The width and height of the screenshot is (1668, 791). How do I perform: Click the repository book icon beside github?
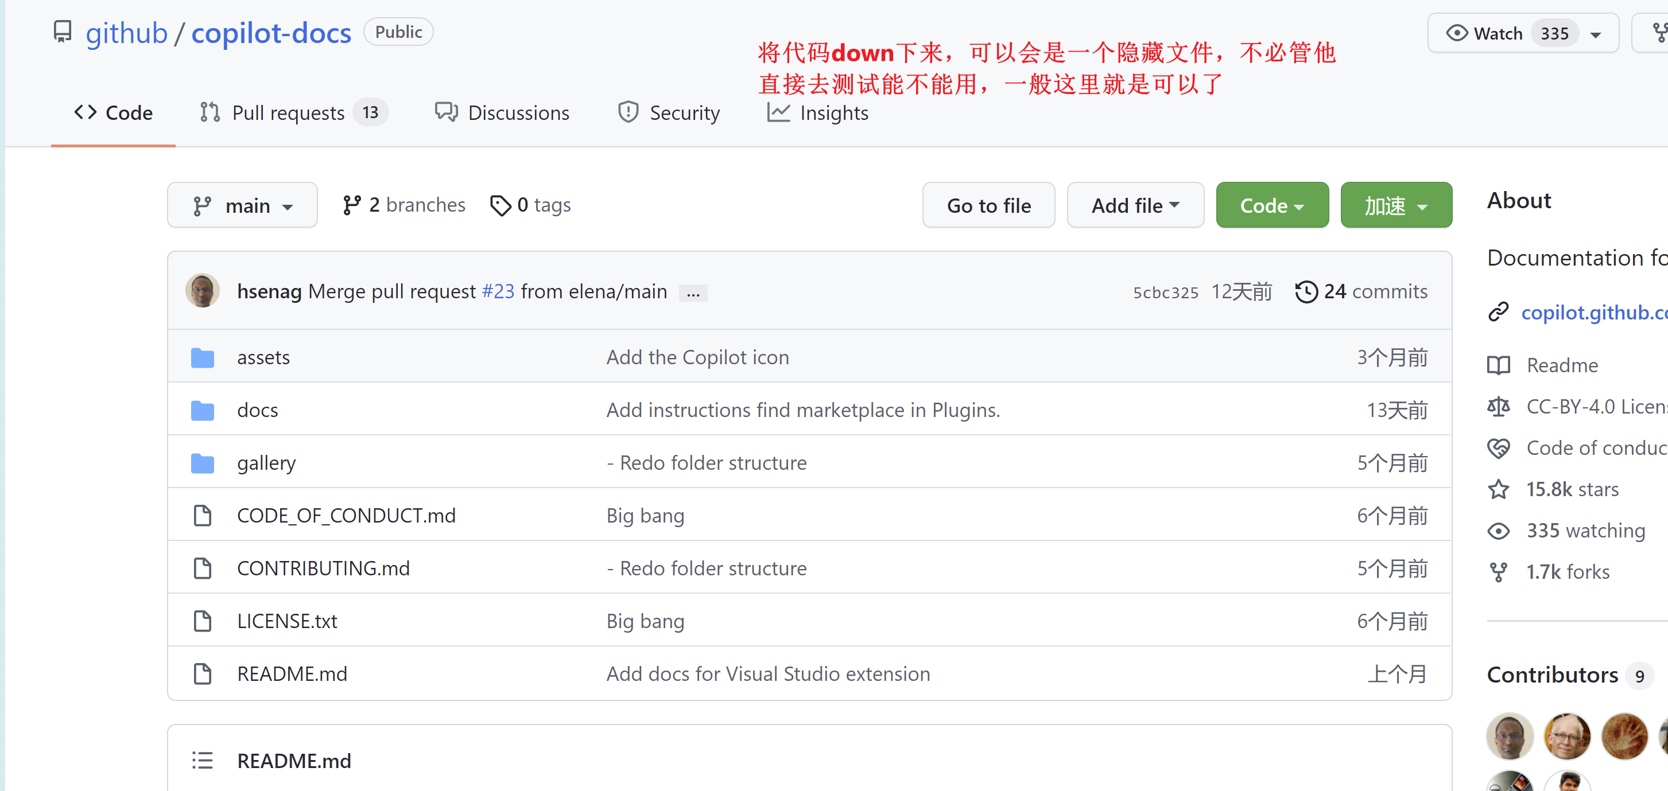point(62,32)
